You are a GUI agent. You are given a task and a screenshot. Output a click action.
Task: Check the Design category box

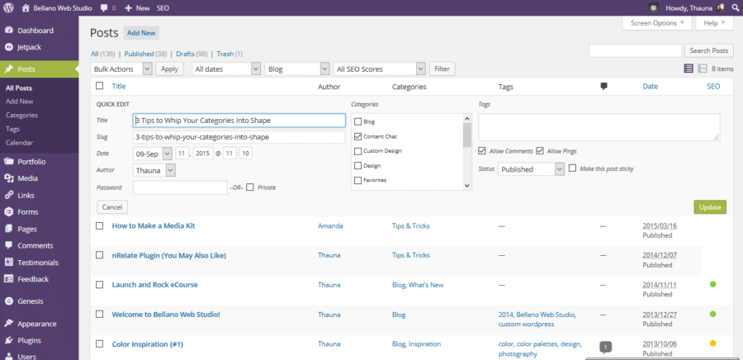[357, 166]
